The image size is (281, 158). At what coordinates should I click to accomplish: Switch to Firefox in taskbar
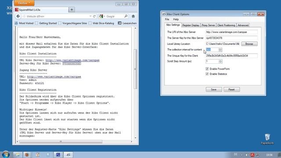(x=27, y=155)
